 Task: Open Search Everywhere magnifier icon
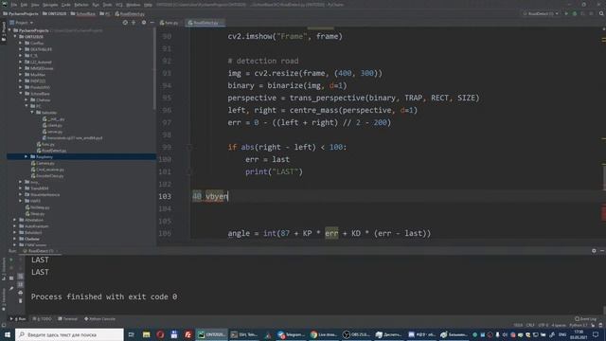click(601, 13)
